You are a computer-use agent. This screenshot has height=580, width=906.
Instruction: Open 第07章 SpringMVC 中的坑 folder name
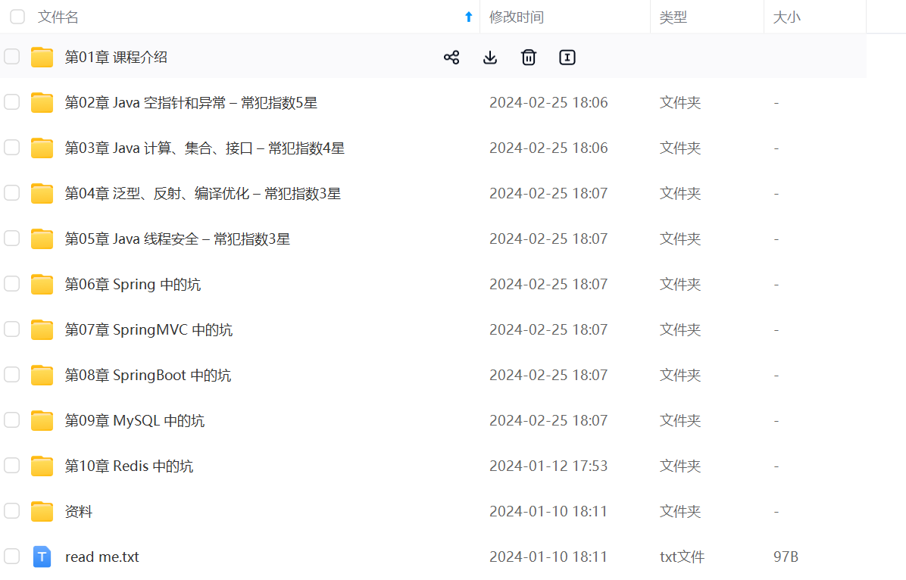[148, 330]
